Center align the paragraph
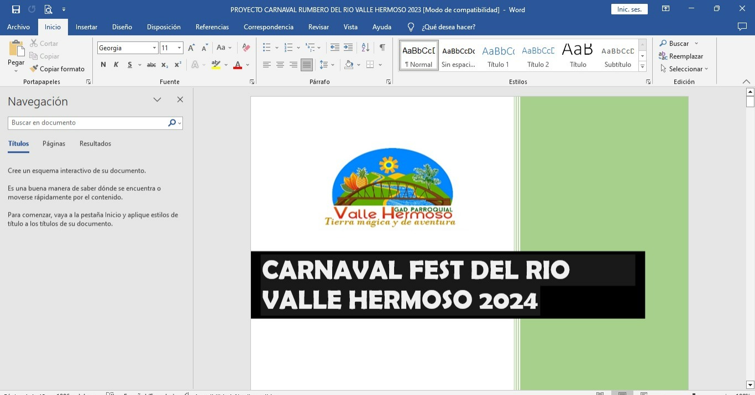This screenshot has height=395, width=755. 280,65
